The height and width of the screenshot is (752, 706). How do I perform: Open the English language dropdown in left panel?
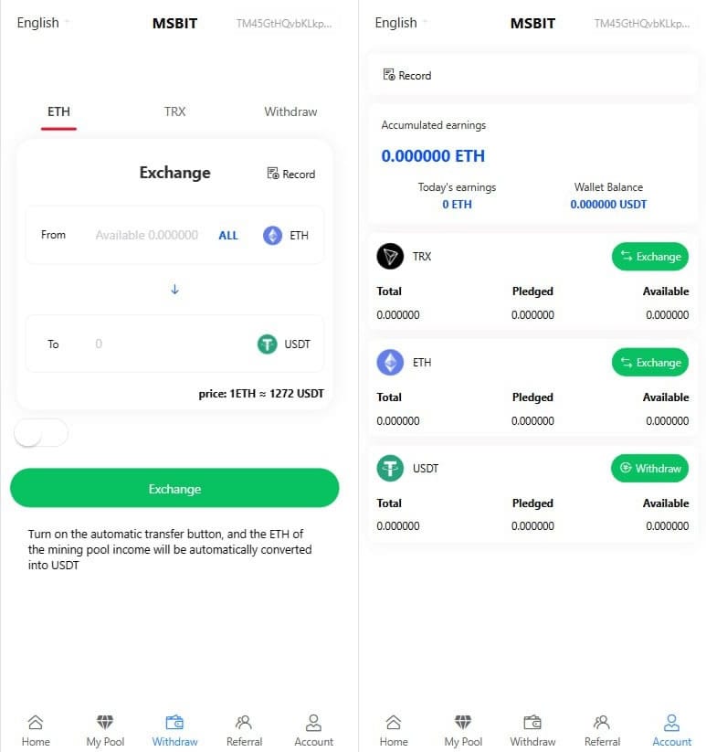coord(43,23)
